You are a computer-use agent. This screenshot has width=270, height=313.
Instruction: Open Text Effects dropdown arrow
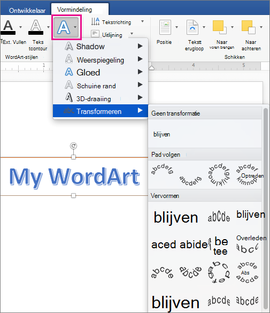pos(75,27)
